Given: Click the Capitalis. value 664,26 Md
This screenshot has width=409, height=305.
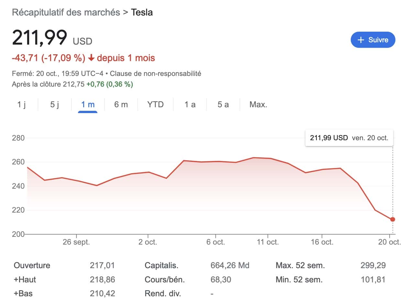Looking at the screenshot, I should tap(230, 266).
